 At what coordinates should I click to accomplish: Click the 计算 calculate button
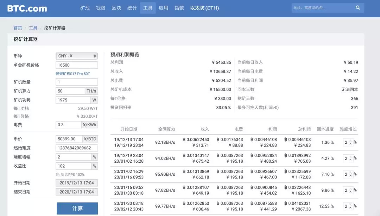coord(77,208)
